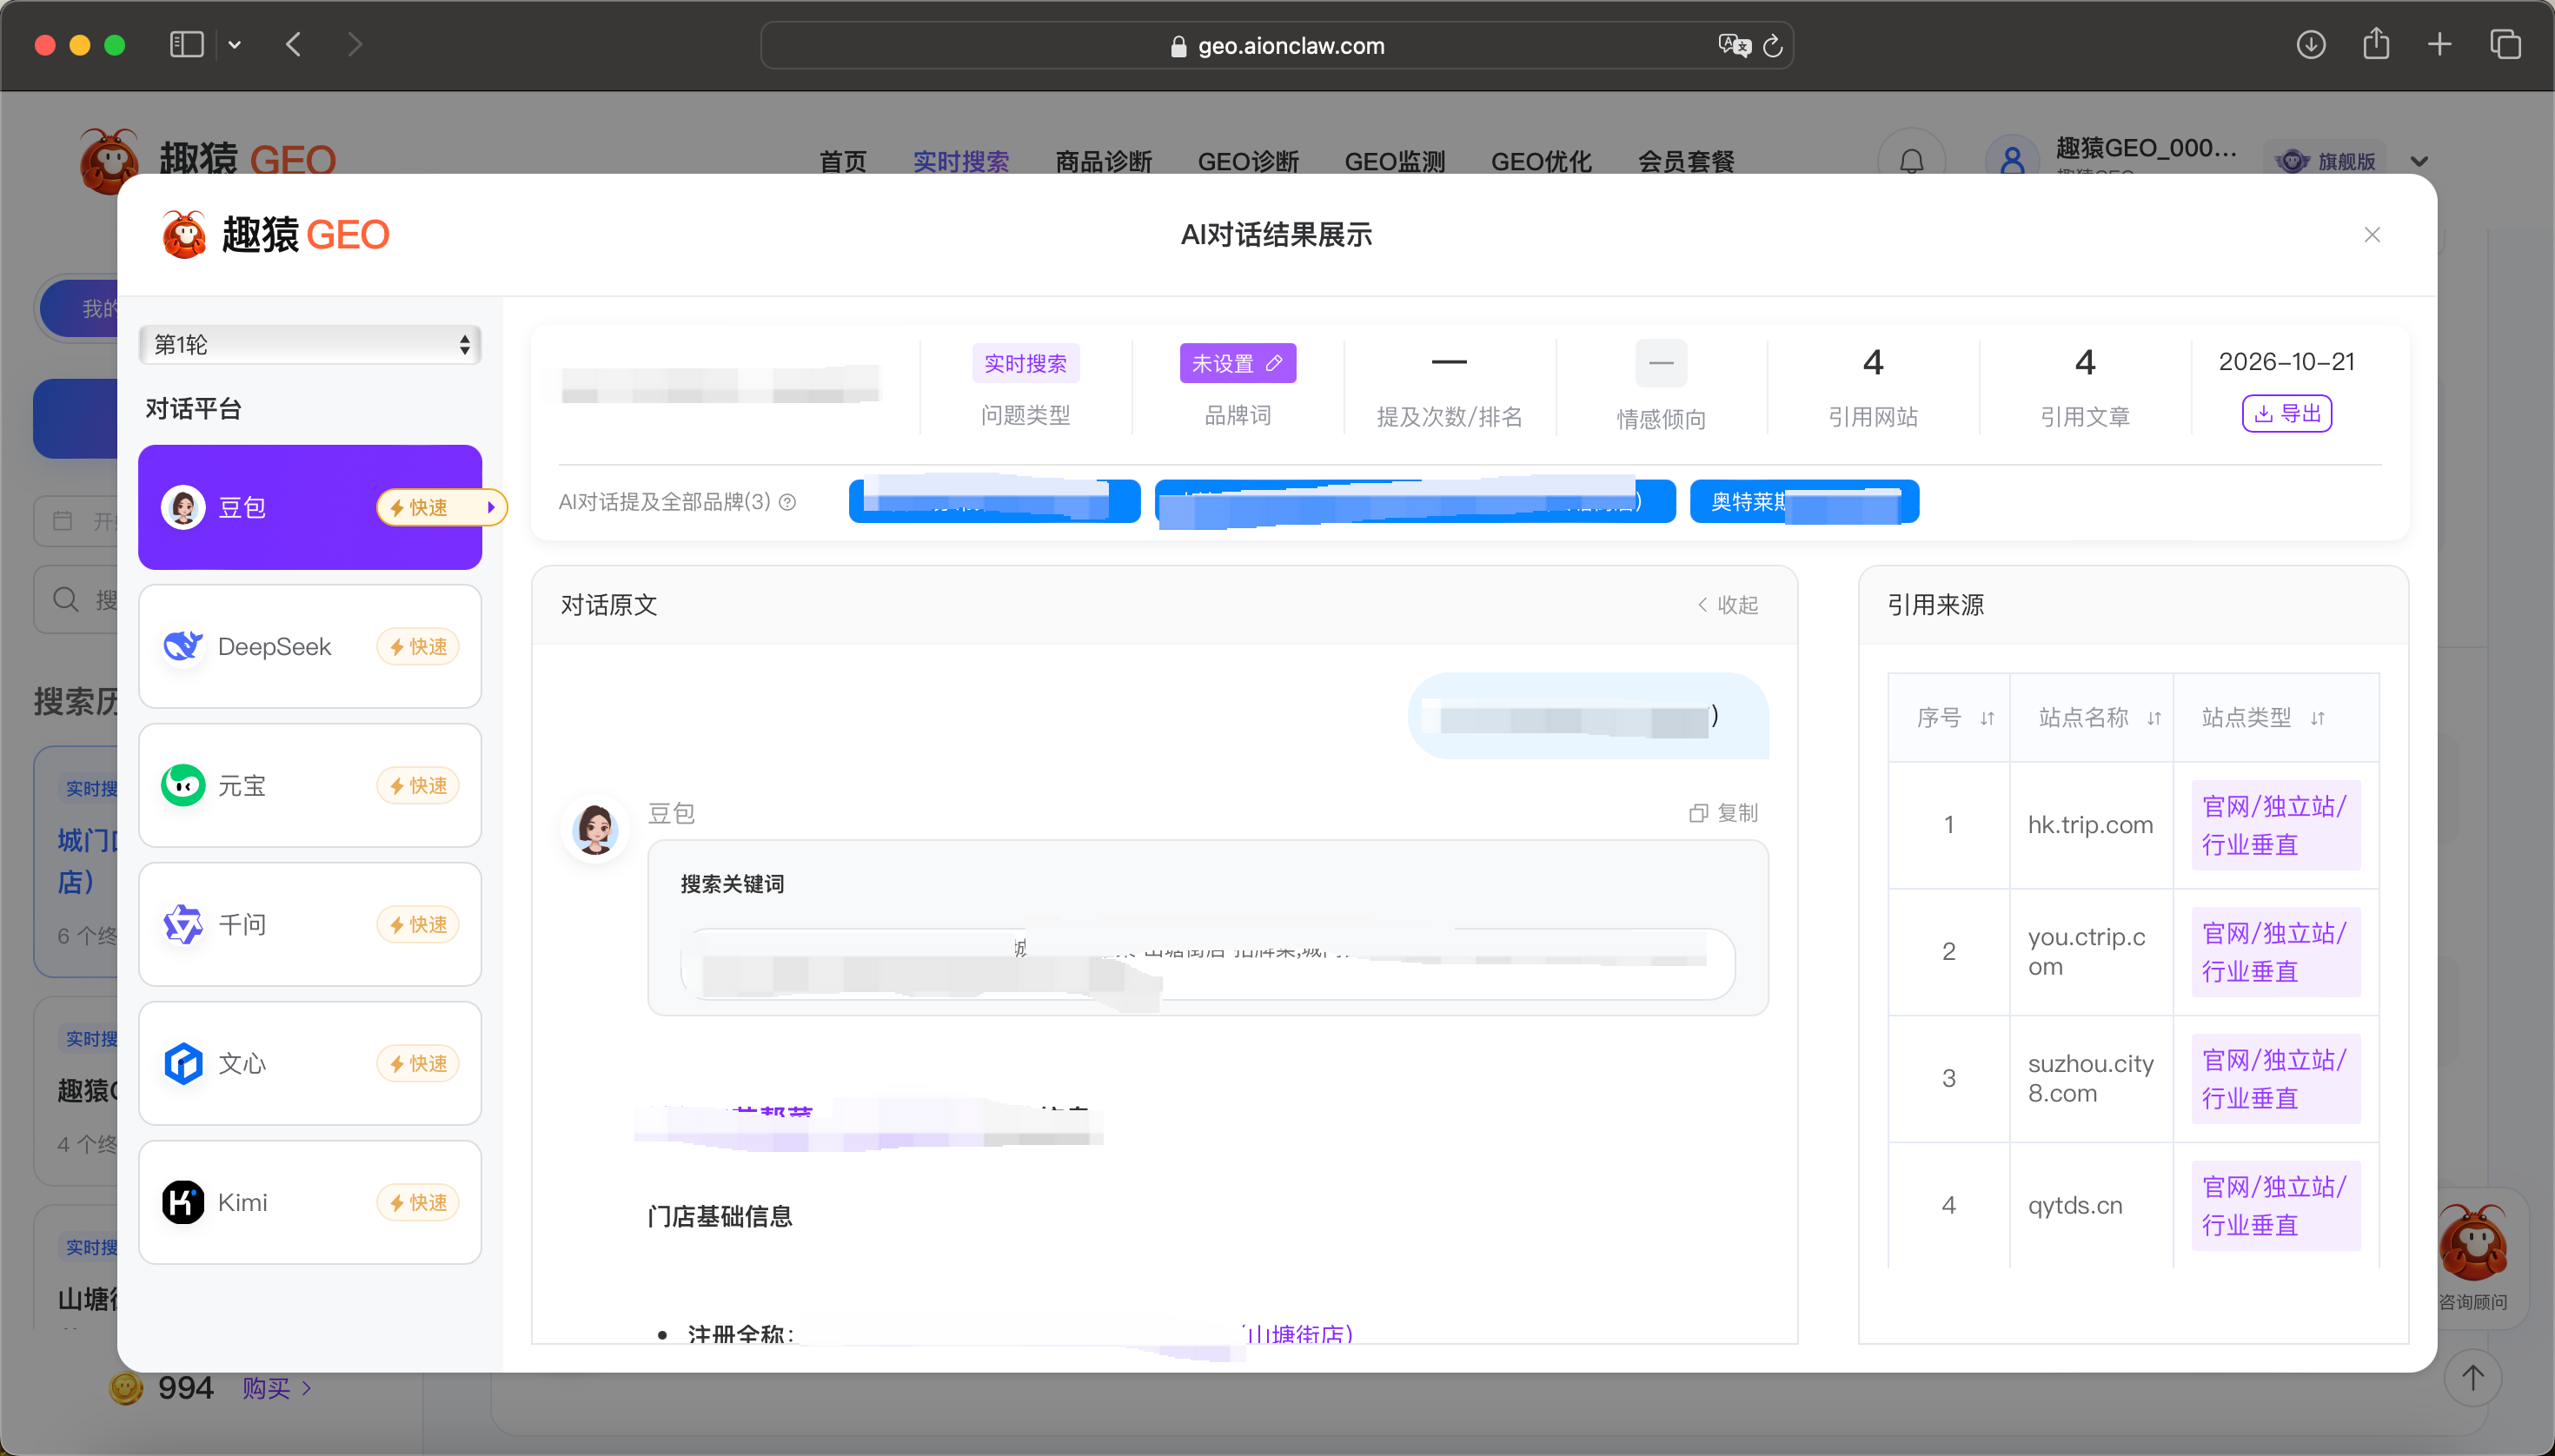Image resolution: width=2555 pixels, height=1456 pixels.
Task: Select the 元宝 platform card
Action: point(310,785)
